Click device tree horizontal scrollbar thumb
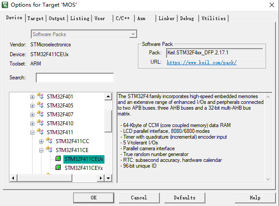The image size is (279, 206). tap(45, 178)
